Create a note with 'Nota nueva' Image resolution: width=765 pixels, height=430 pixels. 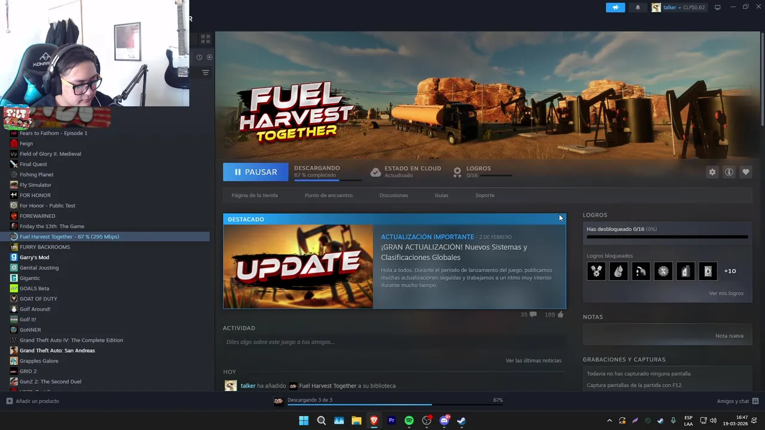[x=729, y=336]
